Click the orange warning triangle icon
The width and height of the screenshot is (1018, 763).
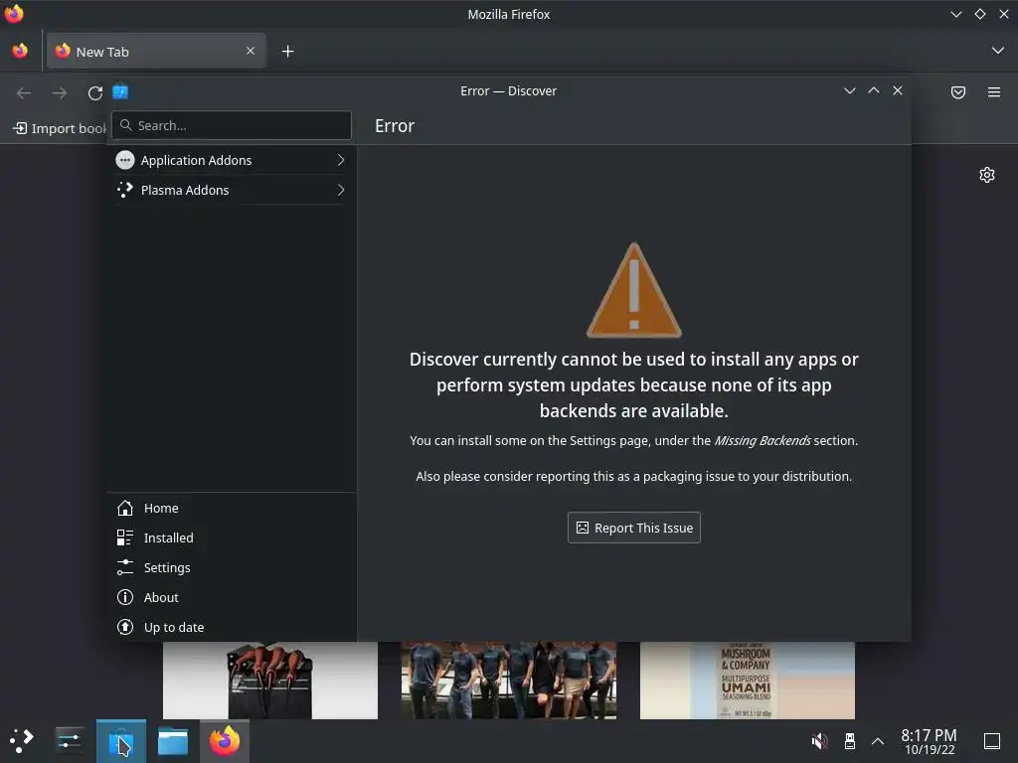tap(633, 290)
